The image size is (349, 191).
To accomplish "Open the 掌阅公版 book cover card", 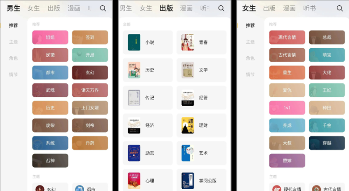I will [202, 181].
